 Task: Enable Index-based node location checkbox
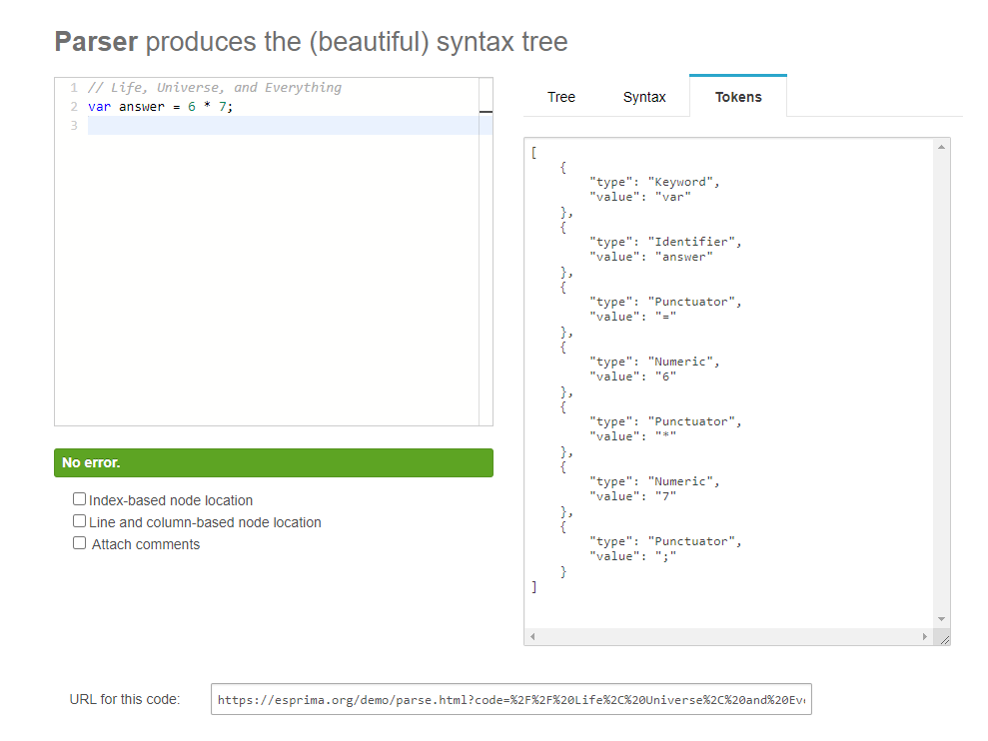(80, 499)
